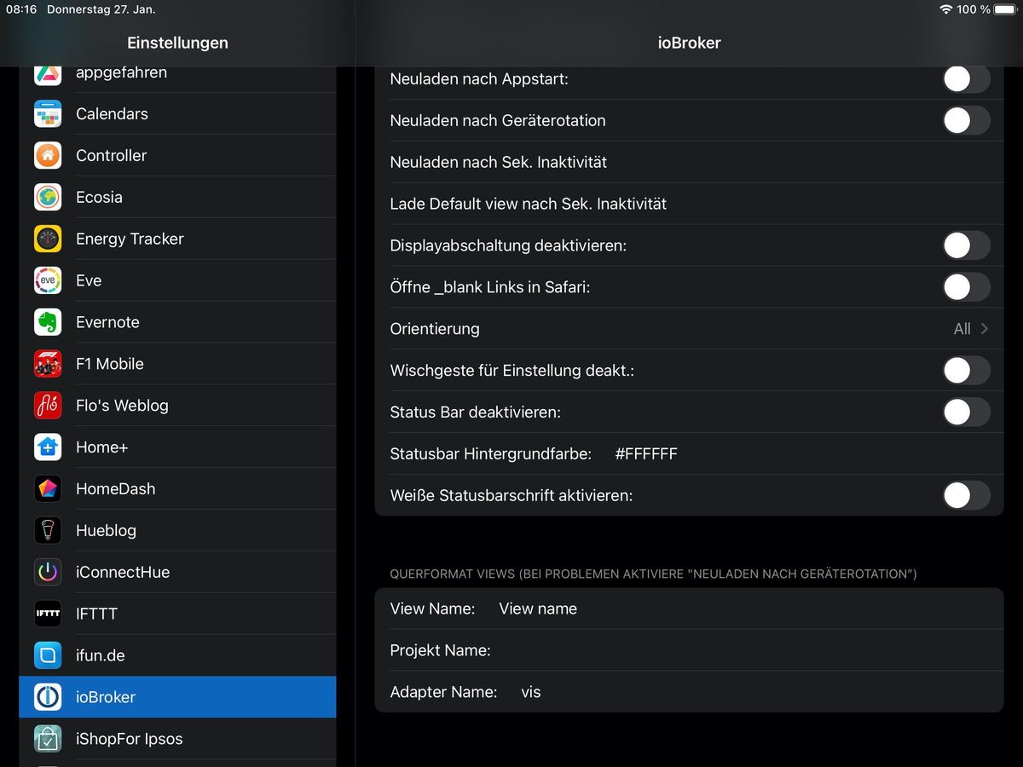This screenshot has height=767, width=1023.
Task: Tap the Einstellungen header title
Action: [x=177, y=43]
